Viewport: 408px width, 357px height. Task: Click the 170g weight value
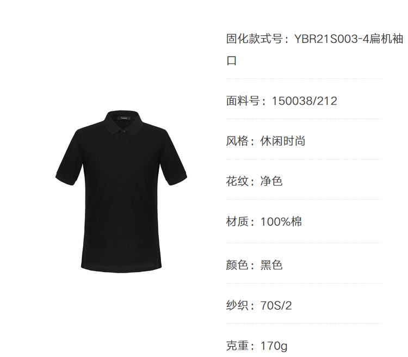(x=274, y=346)
